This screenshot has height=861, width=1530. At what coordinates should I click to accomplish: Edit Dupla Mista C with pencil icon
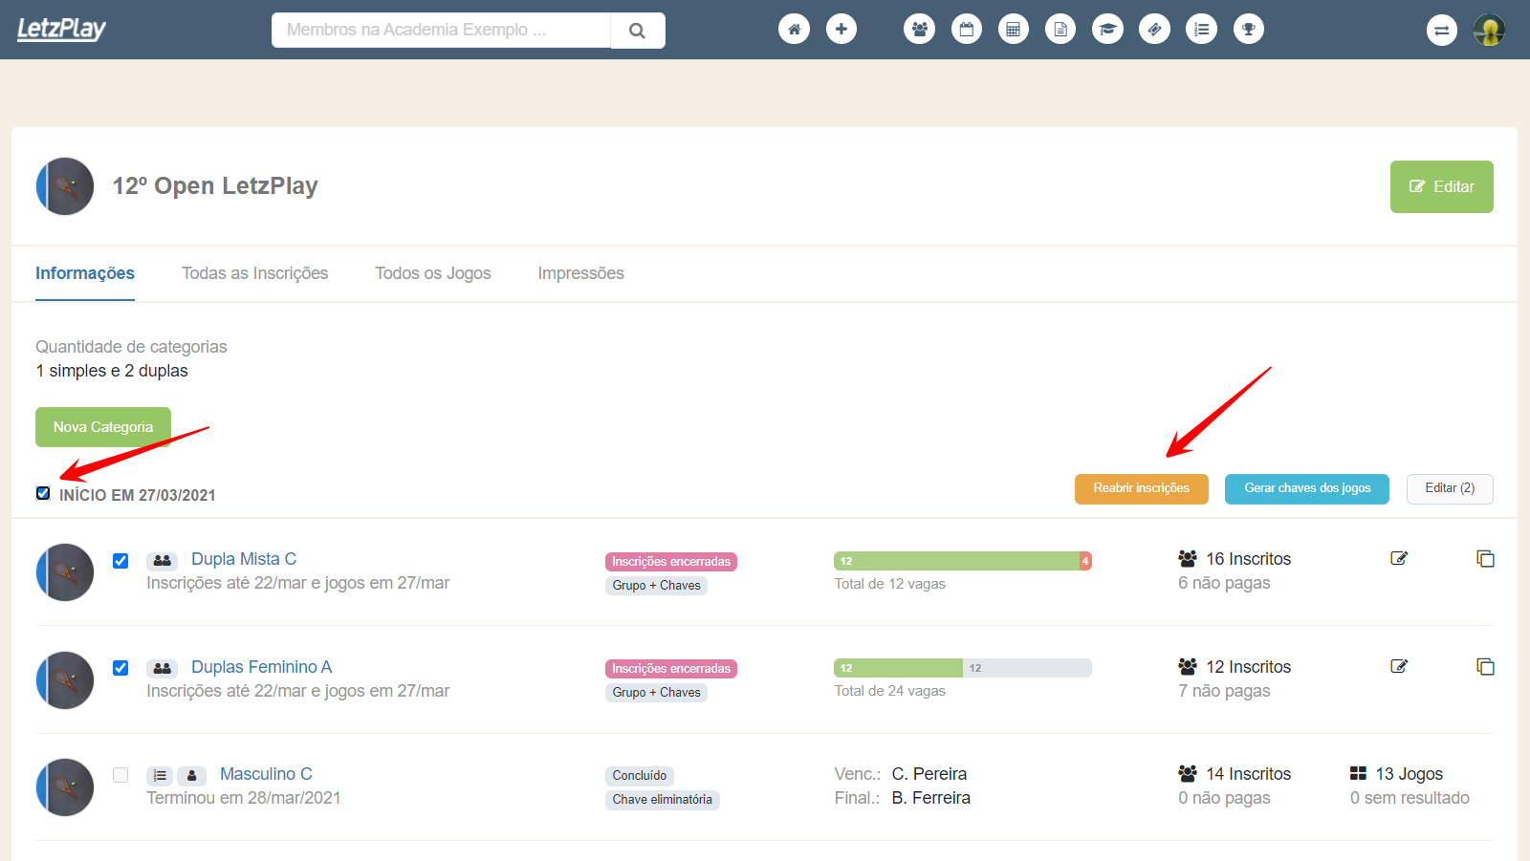pyautogui.click(x=1399, y=558)
